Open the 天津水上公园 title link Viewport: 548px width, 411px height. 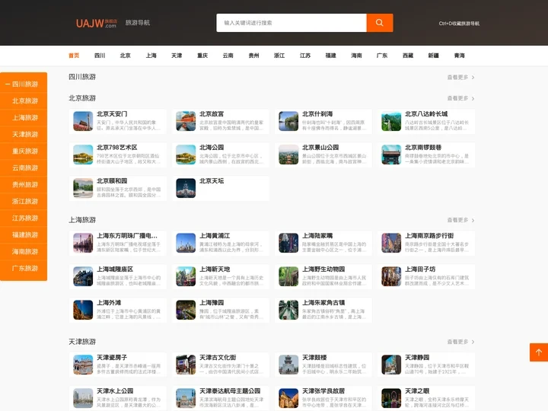click(x=115, y=391)
